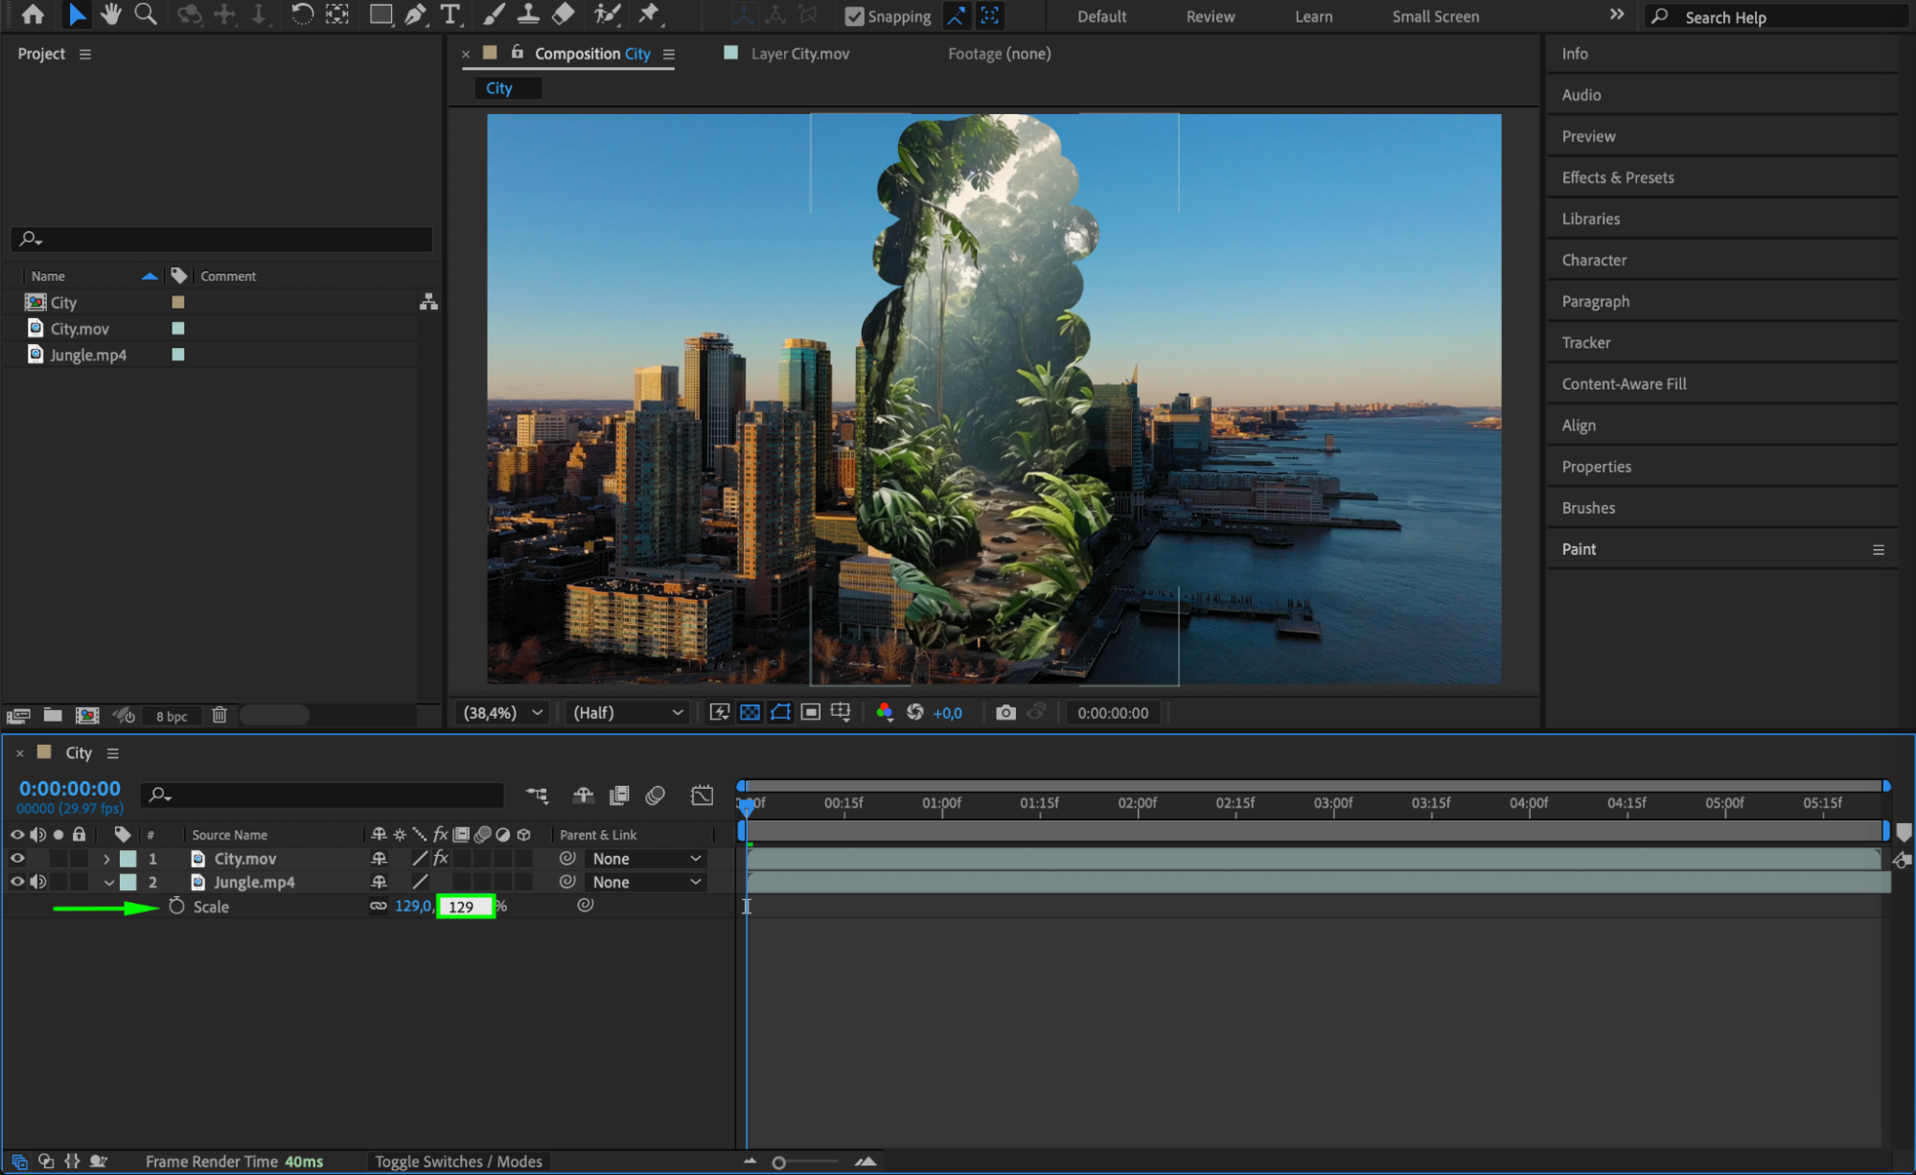Open the viewer magnification dropdown (38,4%)
The image size is (1916, 1175).
(503, 712)
